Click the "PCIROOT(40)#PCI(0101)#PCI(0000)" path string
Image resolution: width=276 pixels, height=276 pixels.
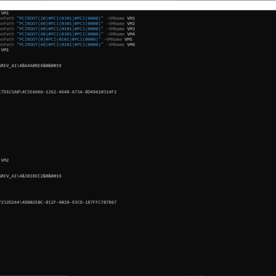[x=60, y=45]
